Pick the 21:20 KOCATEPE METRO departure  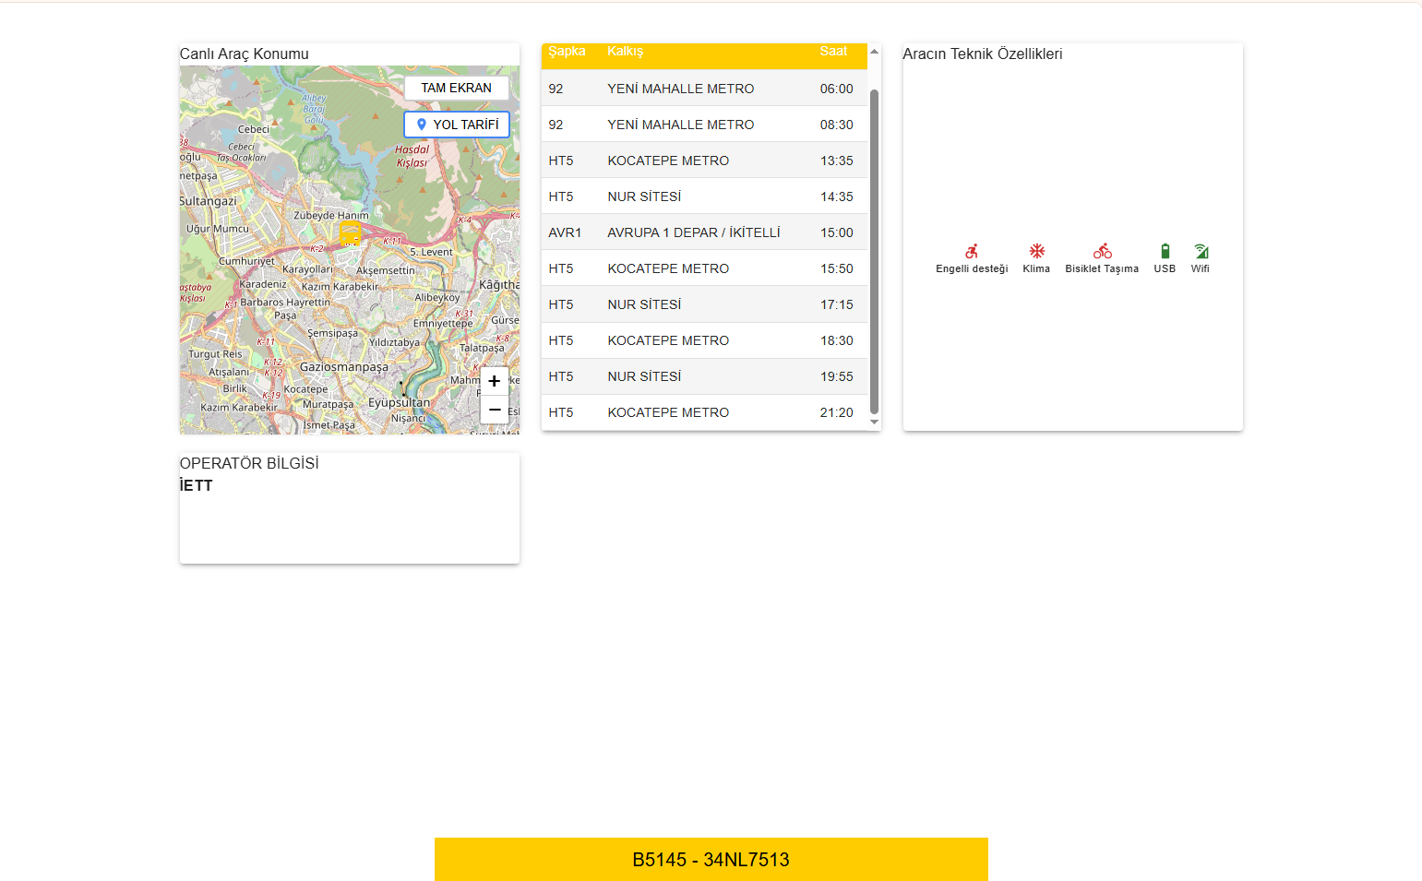703,412
